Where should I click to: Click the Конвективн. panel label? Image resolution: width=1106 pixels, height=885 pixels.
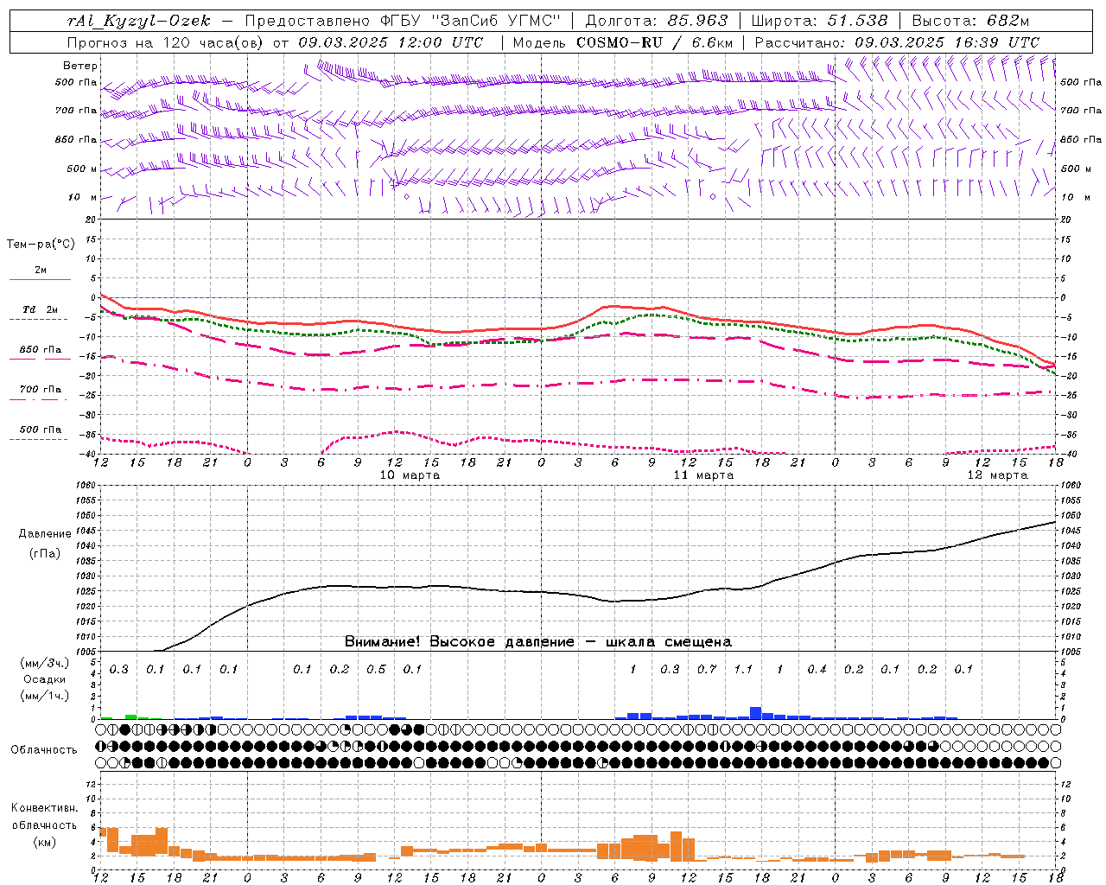pyautogui.click(x=44, y=808)
